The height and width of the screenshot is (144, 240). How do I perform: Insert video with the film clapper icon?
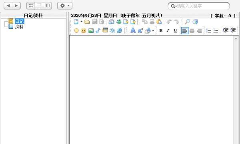[105, 30]
